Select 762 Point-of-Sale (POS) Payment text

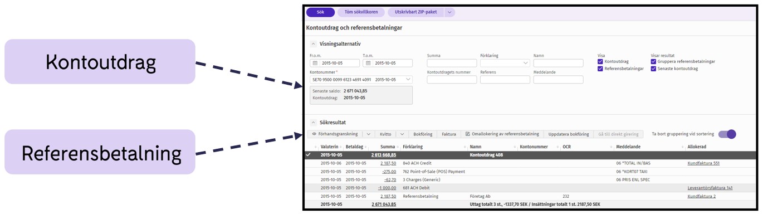[433, 172]
